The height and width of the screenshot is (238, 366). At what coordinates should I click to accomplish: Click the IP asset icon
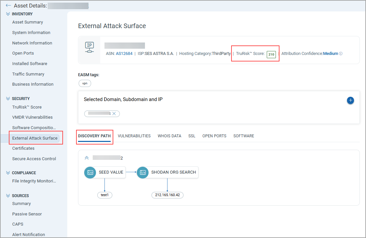click(x=89, y=47)
